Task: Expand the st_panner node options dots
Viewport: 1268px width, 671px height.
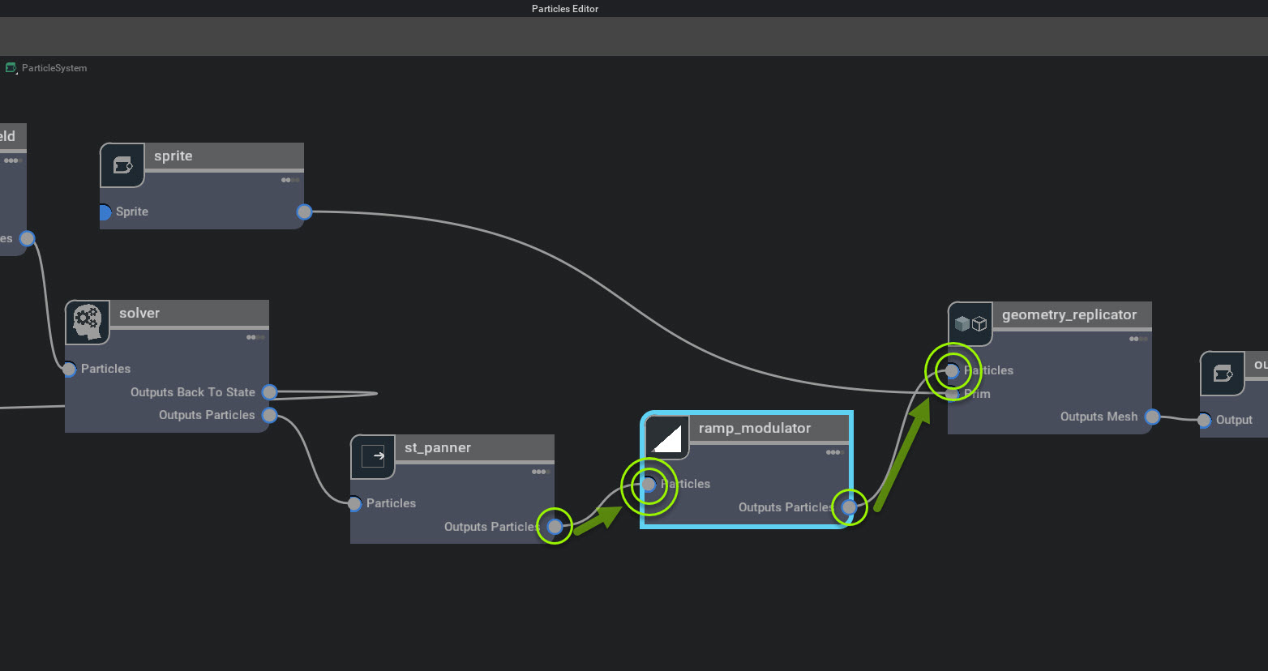Action: pyautogui.click(x=541, y=472)
